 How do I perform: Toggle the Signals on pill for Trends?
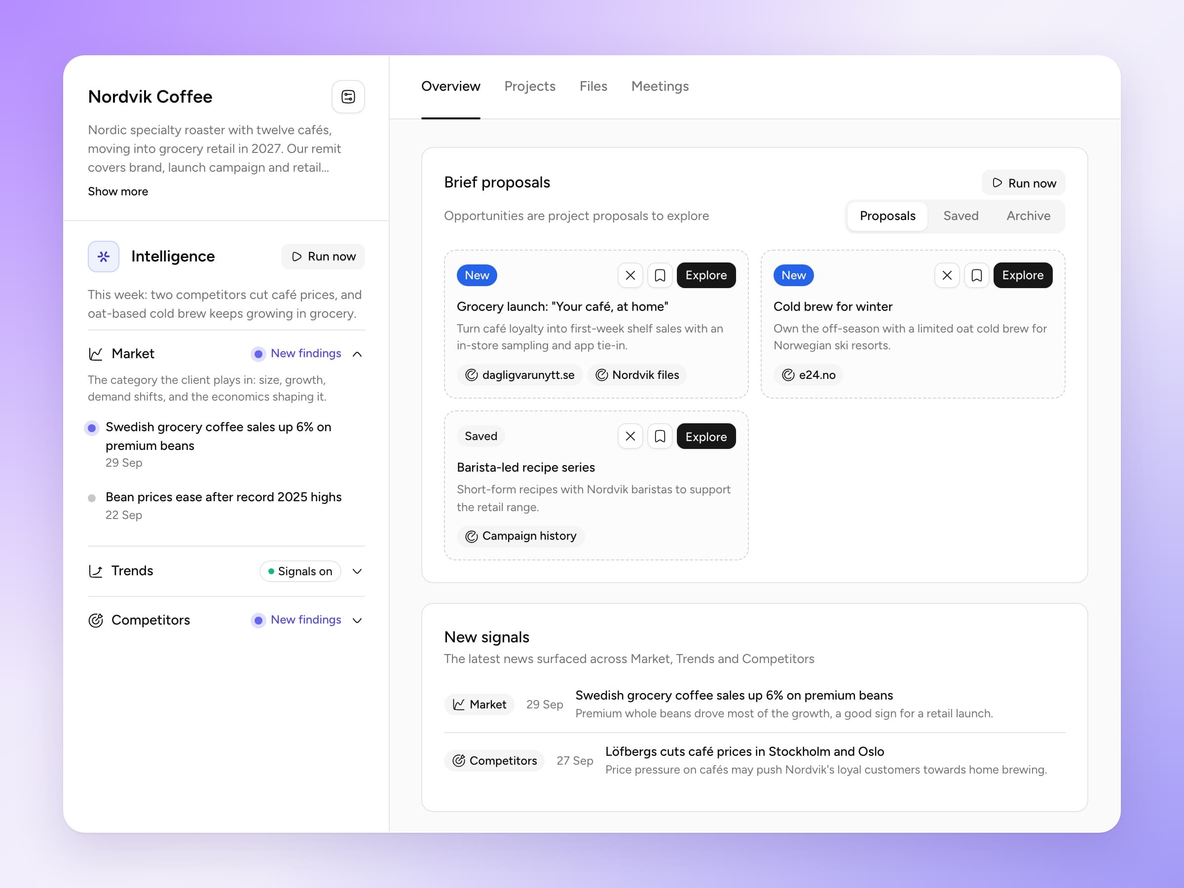click(300, 571)
